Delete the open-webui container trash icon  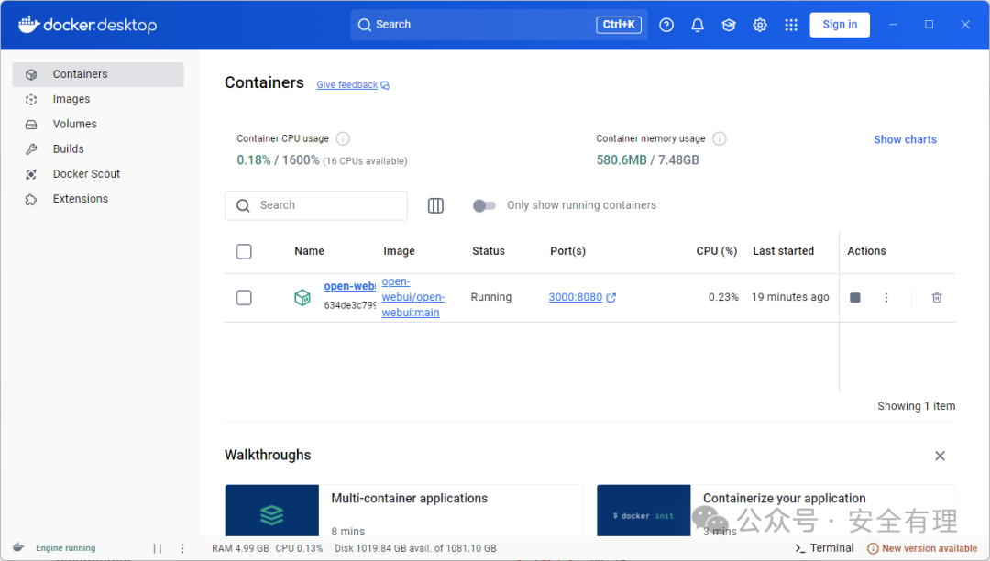(936, 297)
